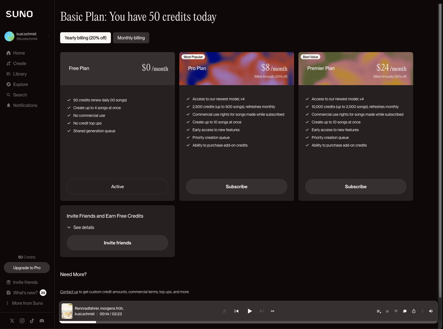The width and height of the screenshot is (443, 329).
Task: Open Suno's TikTok page
Action: [32, 321]
